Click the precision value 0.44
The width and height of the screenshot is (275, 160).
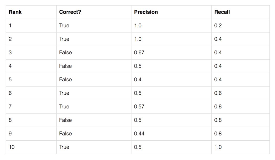pyautogui.click(x=139, y=134)
